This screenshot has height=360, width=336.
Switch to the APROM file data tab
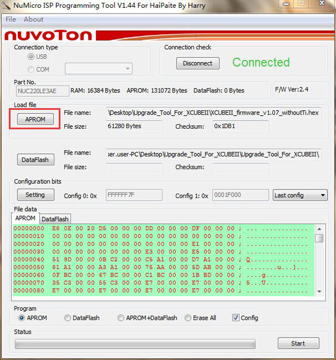tap(25, 218)
